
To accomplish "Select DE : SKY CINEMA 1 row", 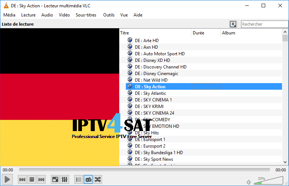I will pyautogui.click(x=204, y=100).
